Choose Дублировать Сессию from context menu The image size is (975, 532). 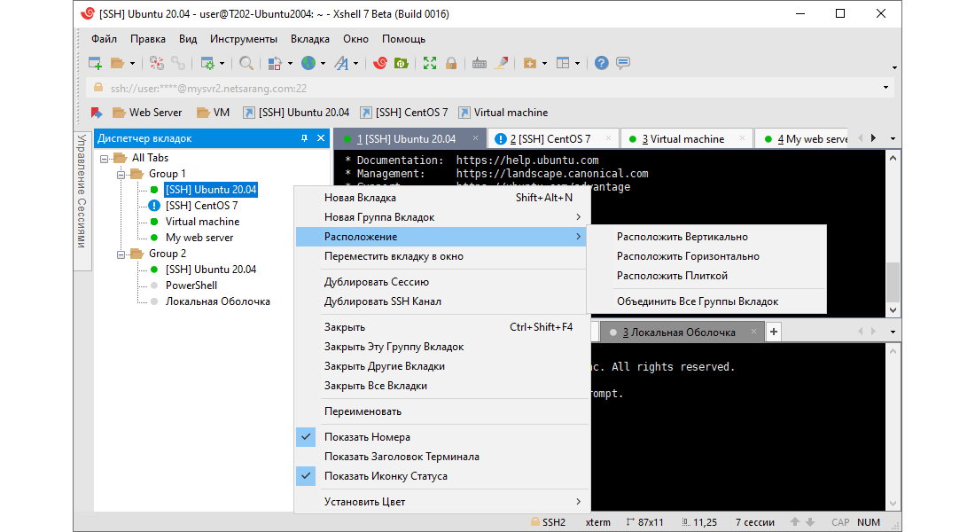pos(442,282)
